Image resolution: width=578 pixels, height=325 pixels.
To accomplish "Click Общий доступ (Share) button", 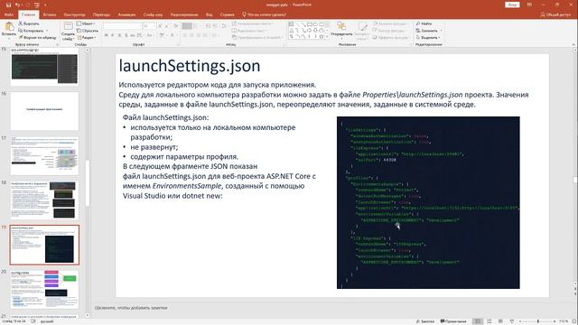I will (555, 14).
